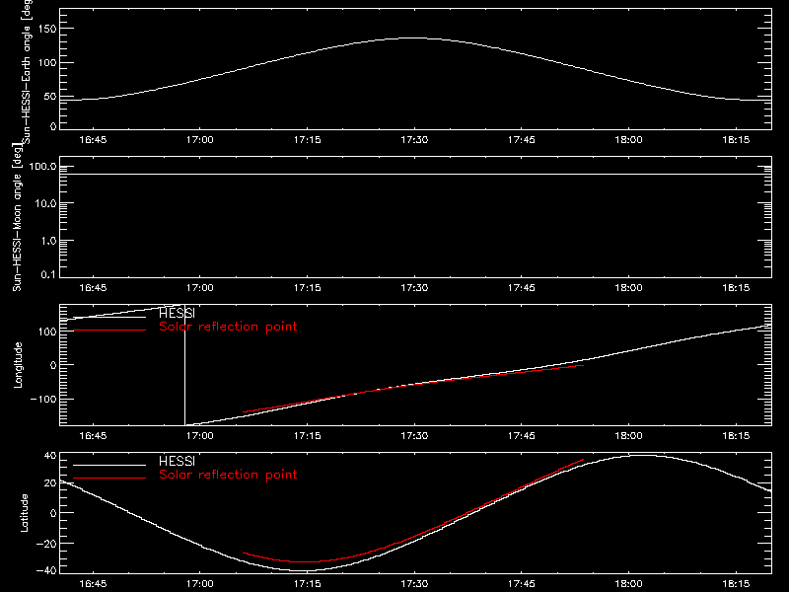The width and height of the screenshot is (789, 592).
Task: Click 16:45 tick label under Longitude plot
Action: (x=93, y=436)
